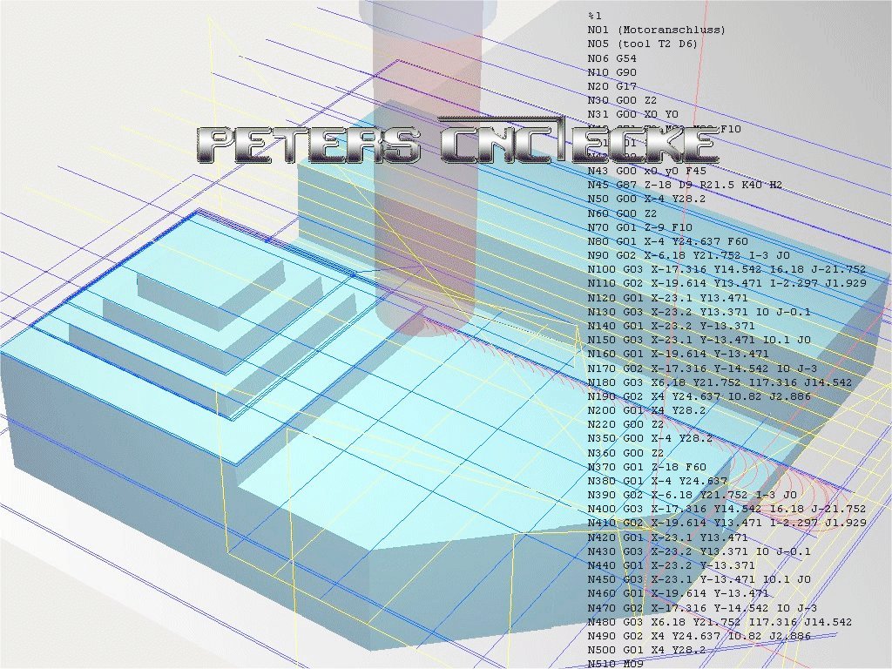Click the program start line "%1"

(594, 16)
